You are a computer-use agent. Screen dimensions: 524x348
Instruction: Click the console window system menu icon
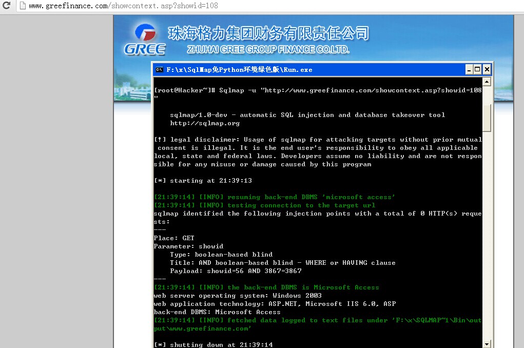click(160, 69)
